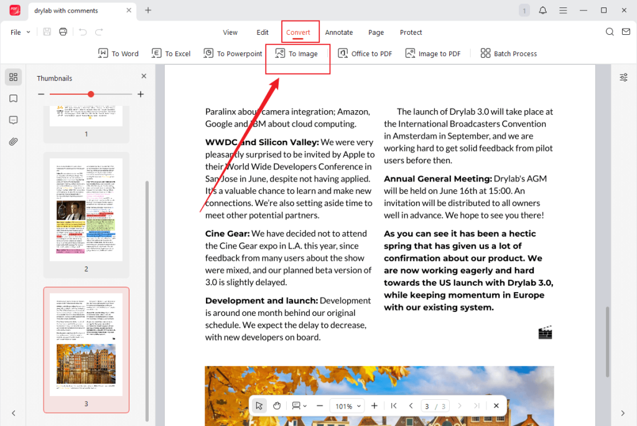Open the Attachments panel

pos(13,141)
